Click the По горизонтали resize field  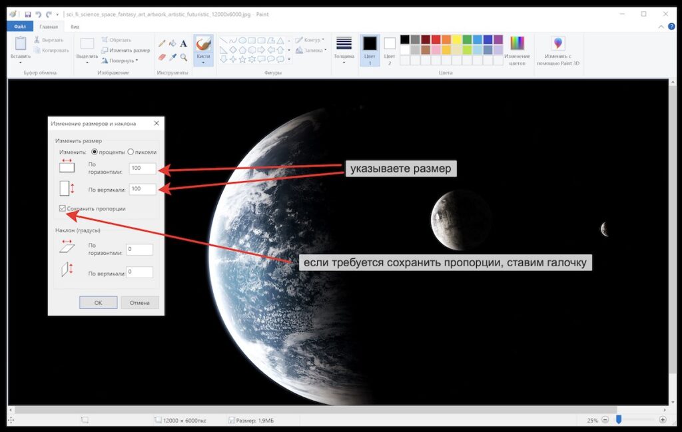(x=143, y=168)
